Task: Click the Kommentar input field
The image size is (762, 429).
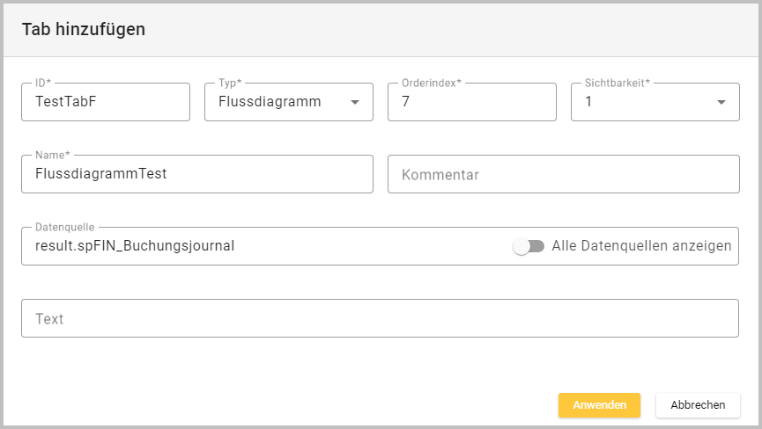Action: [x=563, y=174]
